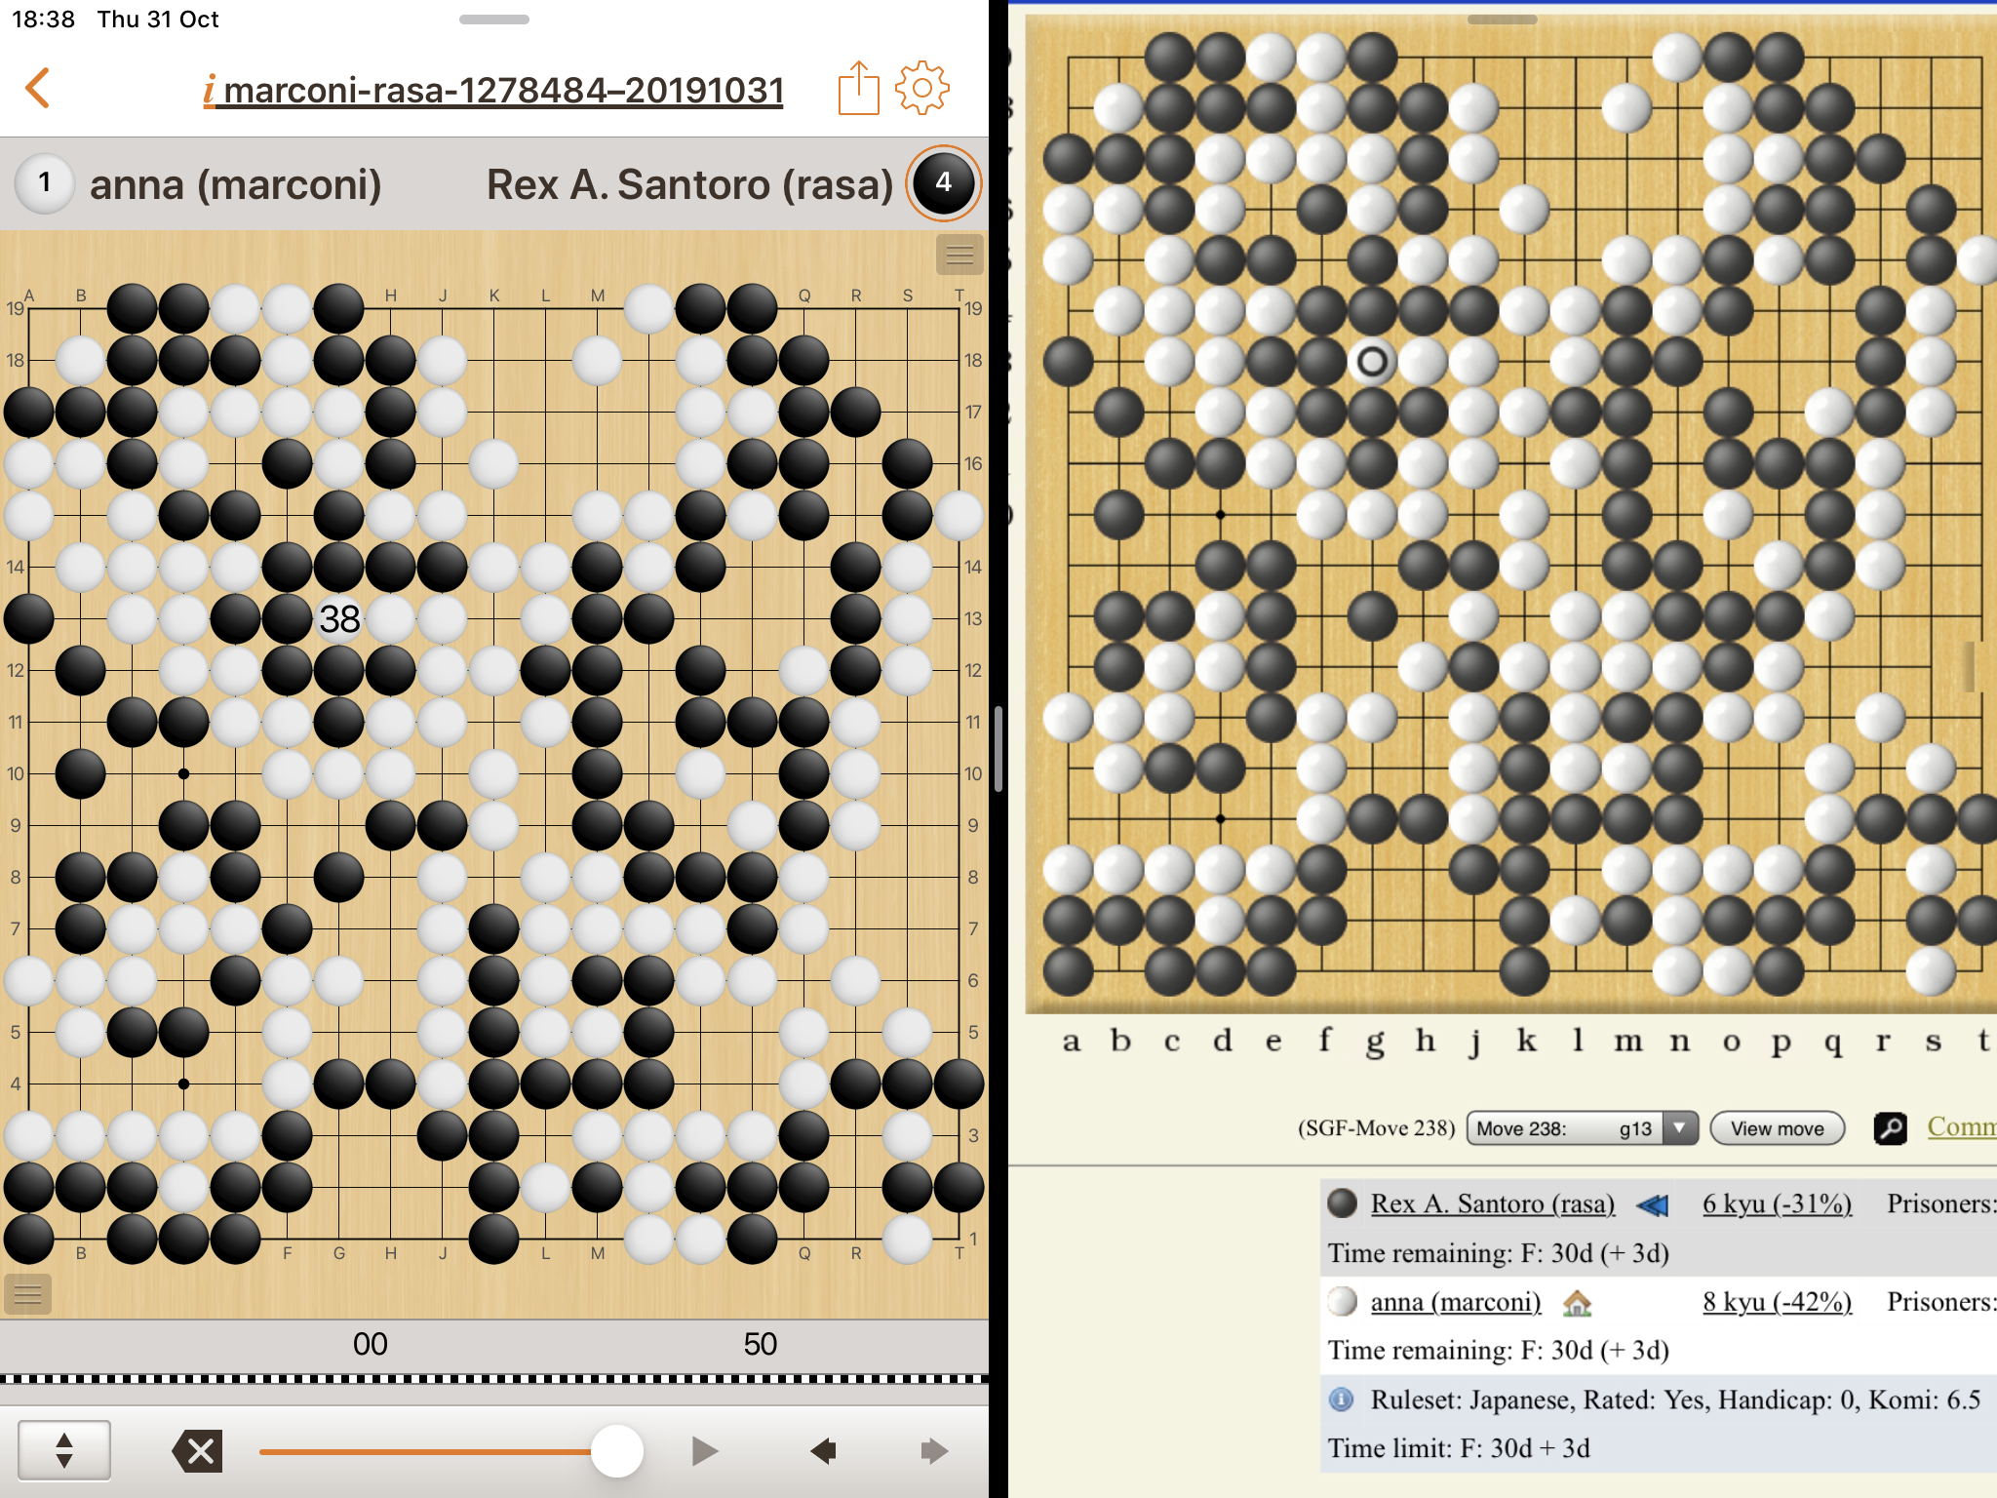Tap the player name Rex A. Santoro (rasa) header
1997x1498 pixels.
pos(689,183)
